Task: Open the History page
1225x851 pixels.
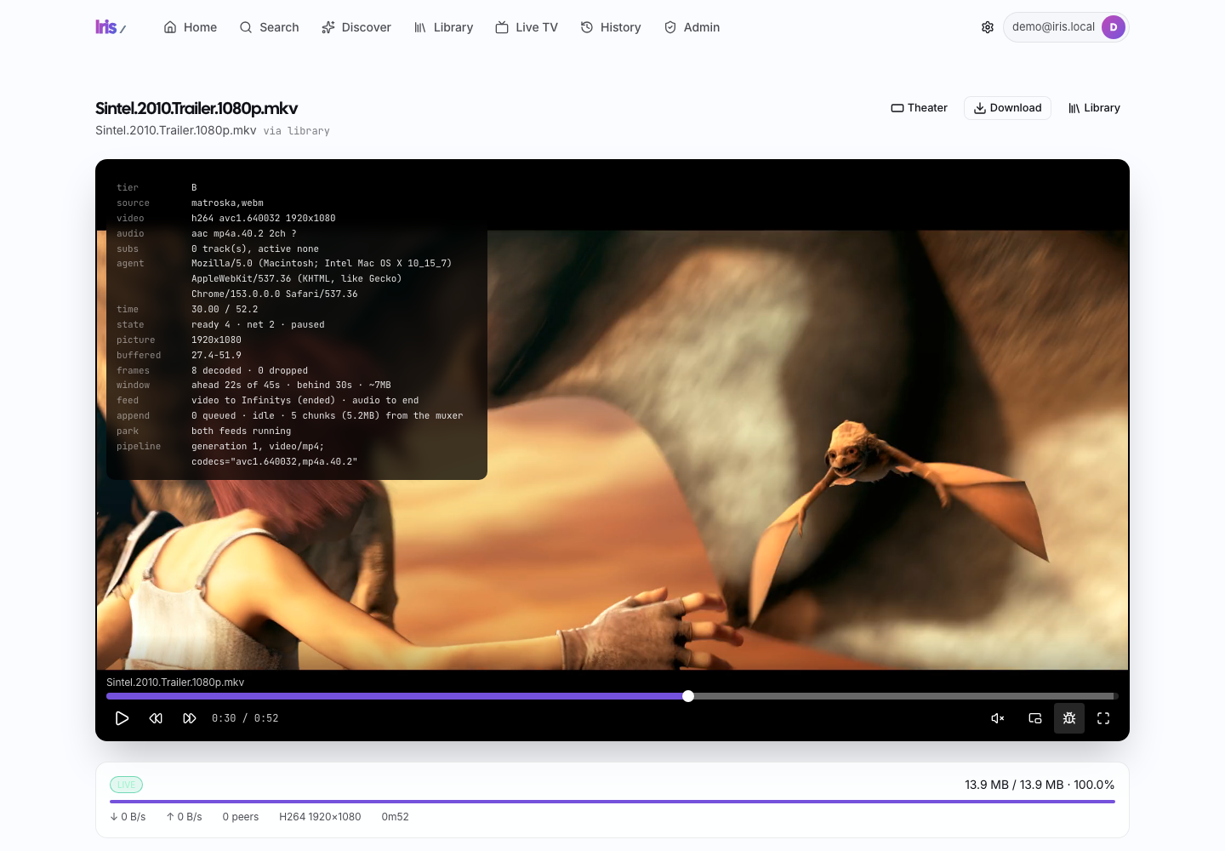Action: pos(611,27)
